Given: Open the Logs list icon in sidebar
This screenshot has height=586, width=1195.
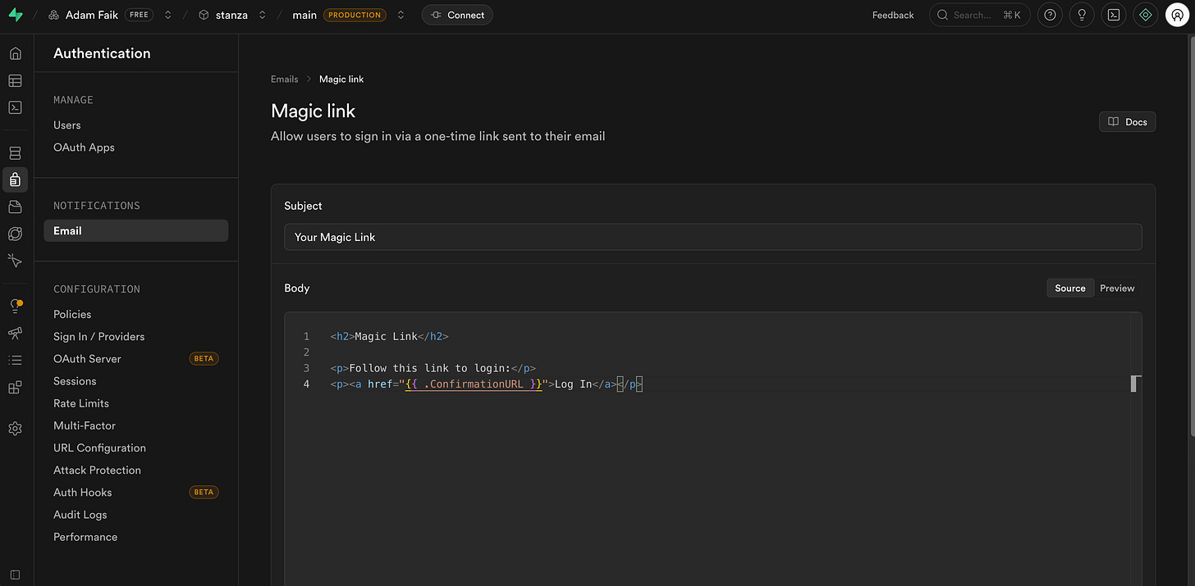Looking at the screenshot, I should (x=15, y=358).
